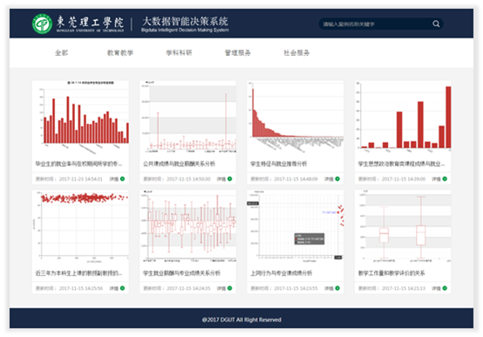Open the 毕业生就业率 bar chart thumbnail
The image size is (483, 337).
coord(80,117)
